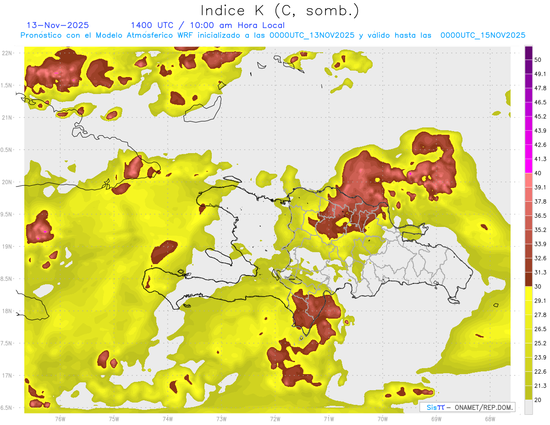Click the '71W' longitude label
Viewport: 550px width, 425px height.
pyautogui.click(x=329, y=419)
